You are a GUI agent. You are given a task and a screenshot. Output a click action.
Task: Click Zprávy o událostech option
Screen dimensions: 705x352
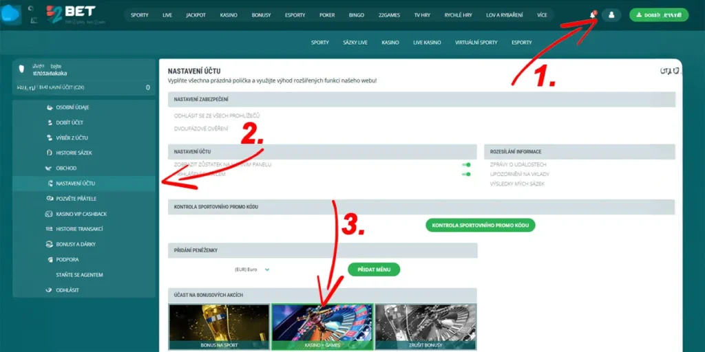[x=518, y=165]
